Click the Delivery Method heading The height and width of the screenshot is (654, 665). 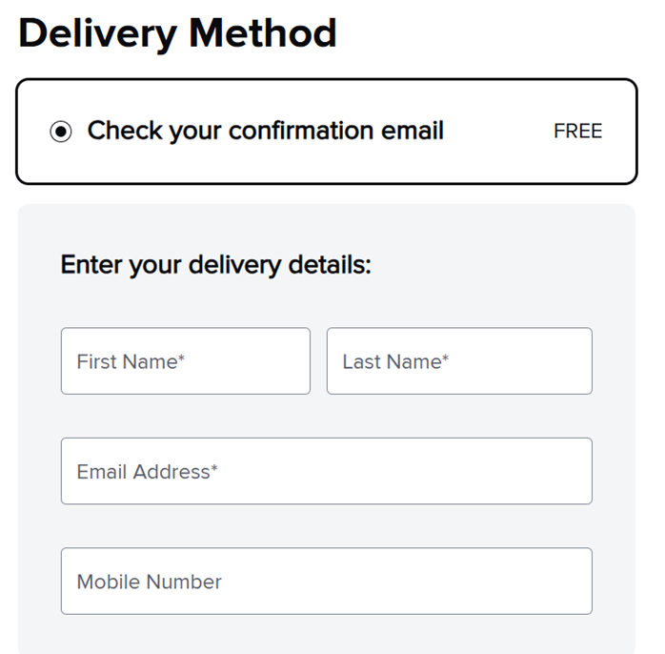coord(177,33)
